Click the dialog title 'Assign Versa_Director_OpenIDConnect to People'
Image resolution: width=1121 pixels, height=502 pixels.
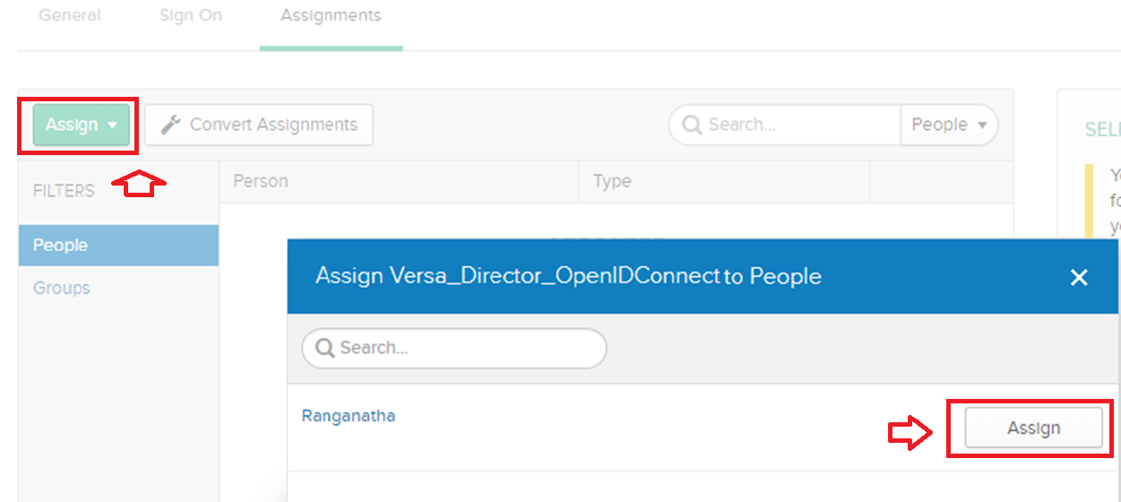(x=568, y=277)
